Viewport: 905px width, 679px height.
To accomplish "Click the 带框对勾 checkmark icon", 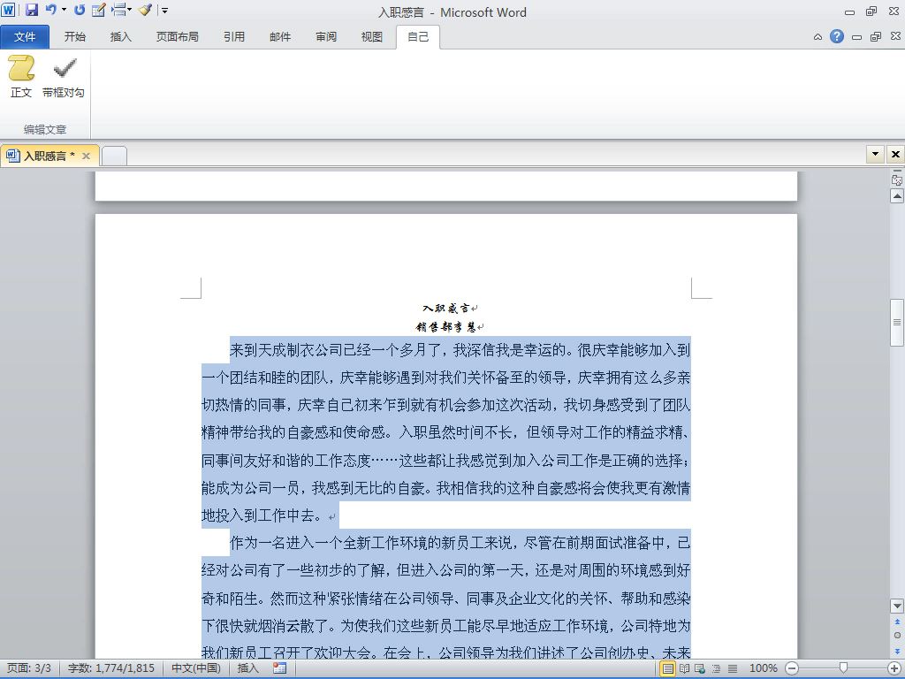I will [64, 77].
